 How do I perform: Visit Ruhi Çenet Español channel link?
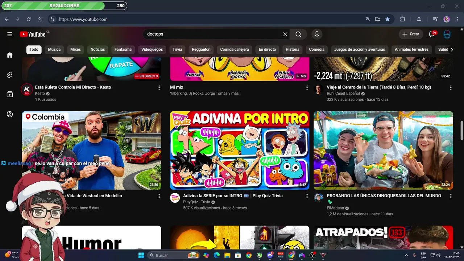tap(343, 94)
